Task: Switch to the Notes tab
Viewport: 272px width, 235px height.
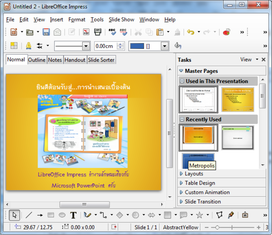Action: tap(55, 60)
